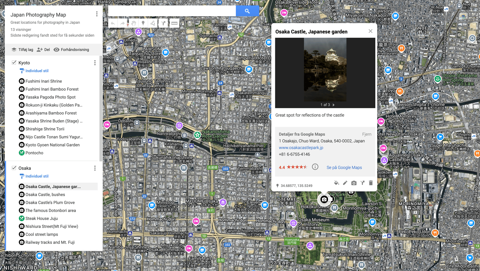
Task: Go to next photo arrow in popup
Action: tap(333, 105)
